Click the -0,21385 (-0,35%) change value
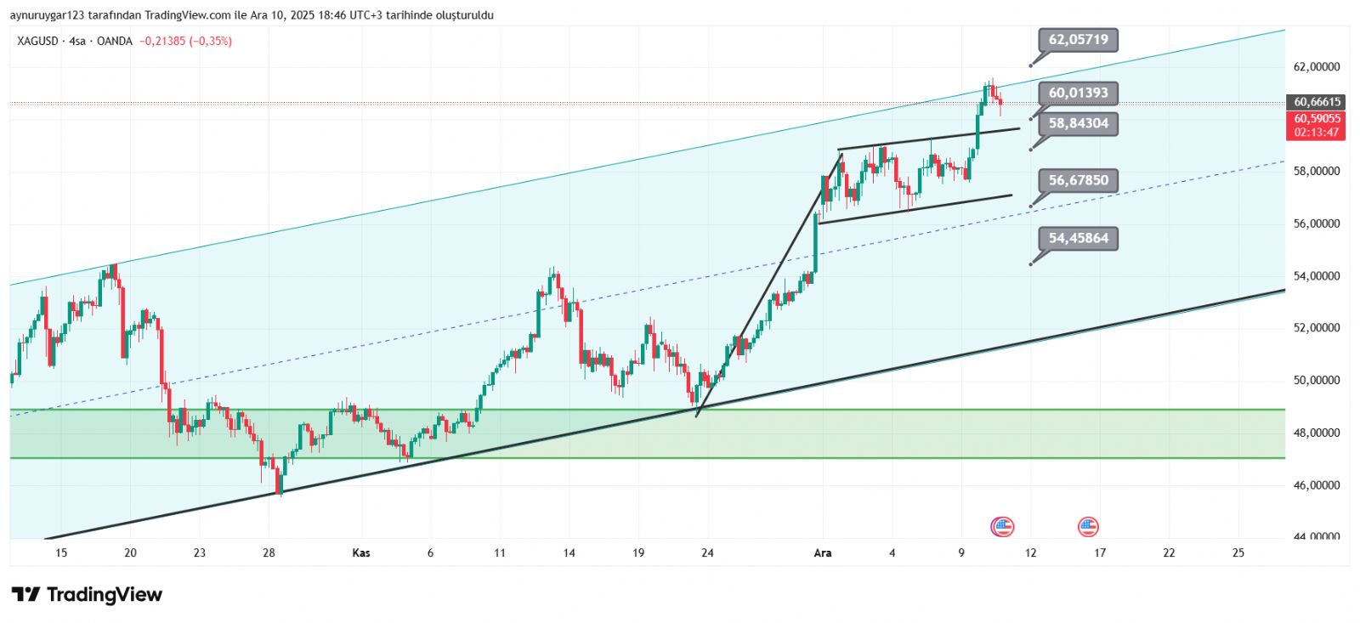The width and height of the screenshot is (1360, 623). (186, 41)
